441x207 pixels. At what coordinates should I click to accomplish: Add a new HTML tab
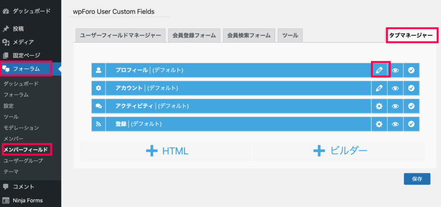pyautogui.click(x=165, y=151)
